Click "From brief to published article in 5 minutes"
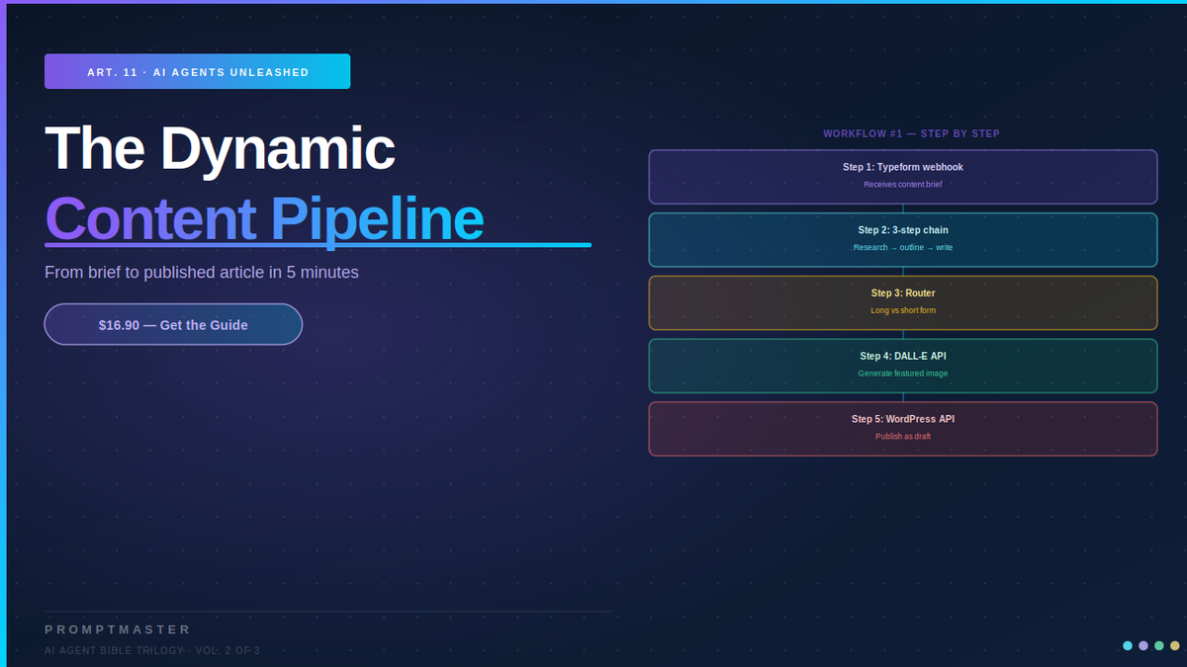The width and height of the screenshot is (1187, 667). coord(202,272)
